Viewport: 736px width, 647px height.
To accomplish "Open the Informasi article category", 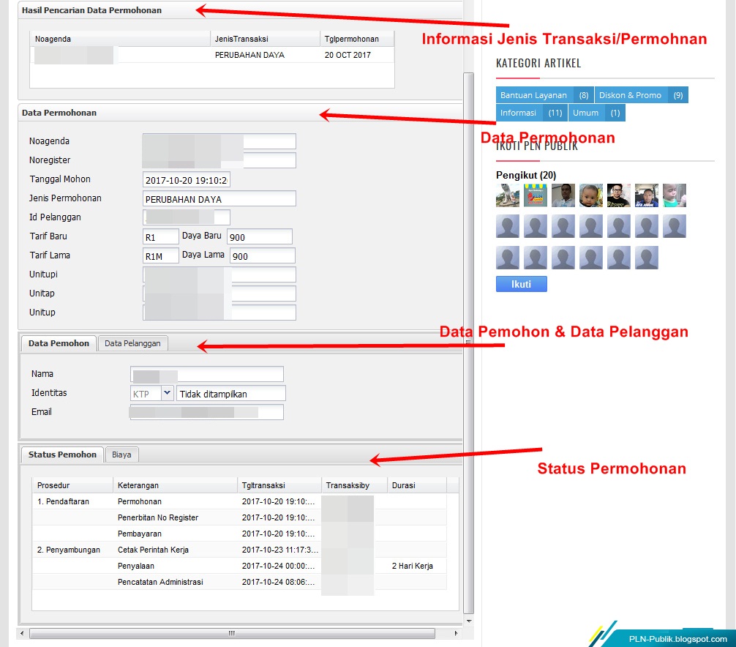I will [519, 112].
